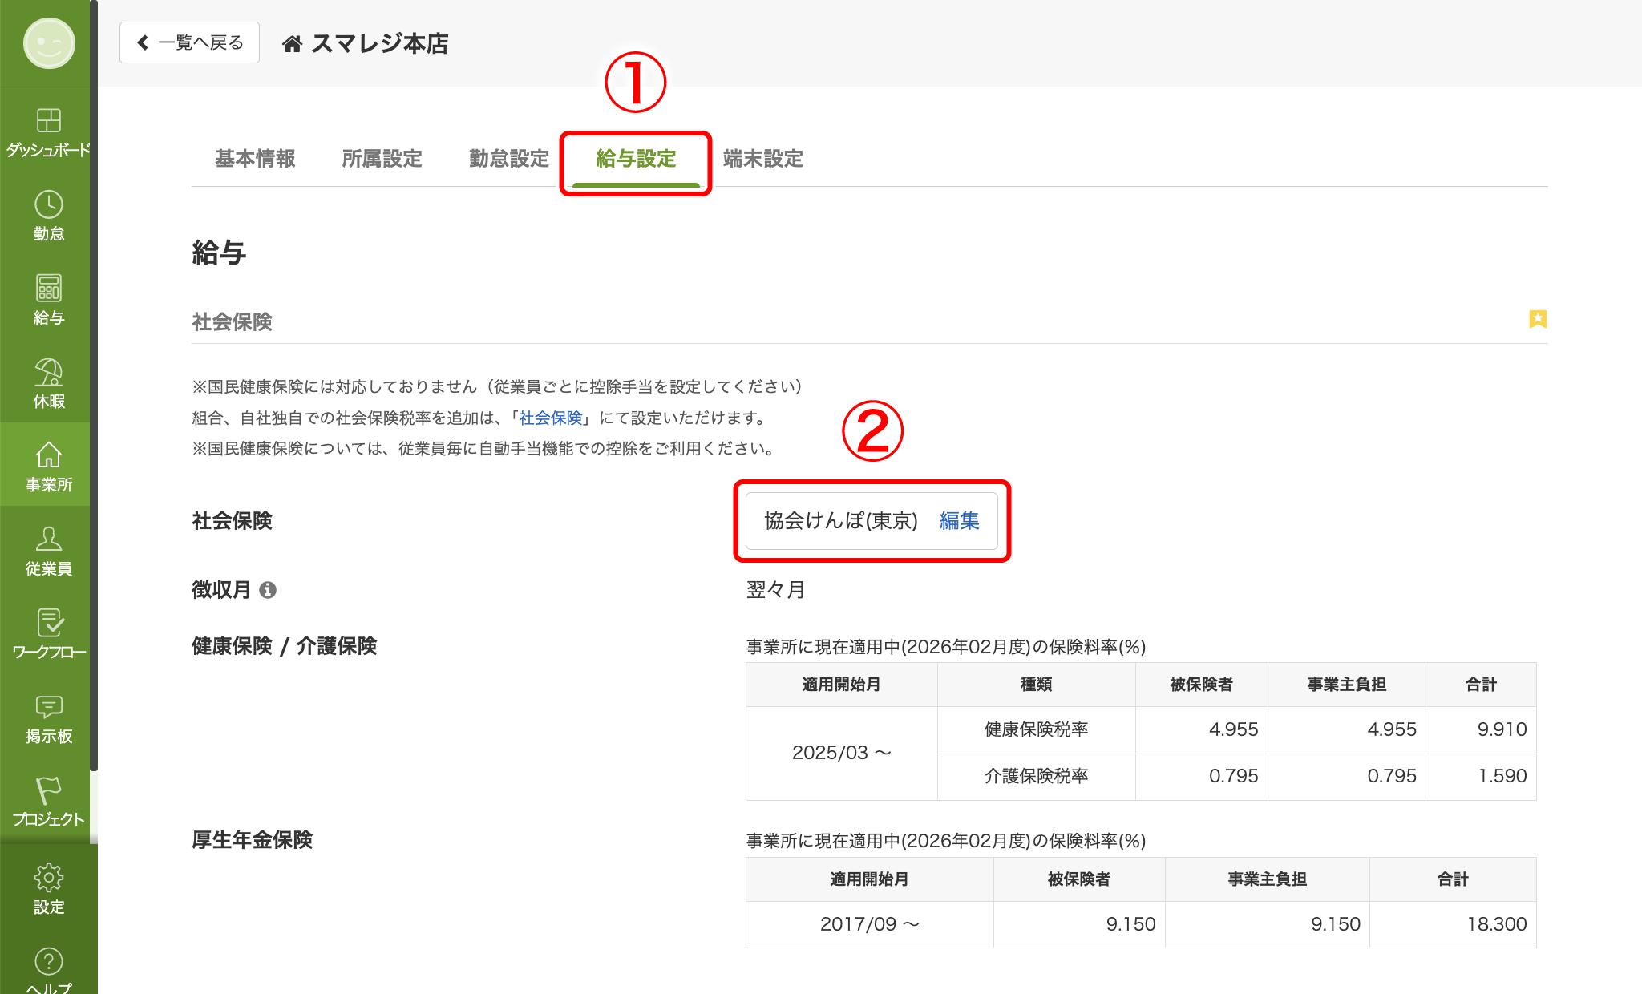
Task: Switch to the 基本情報 tab
Action: pos(255,159)
